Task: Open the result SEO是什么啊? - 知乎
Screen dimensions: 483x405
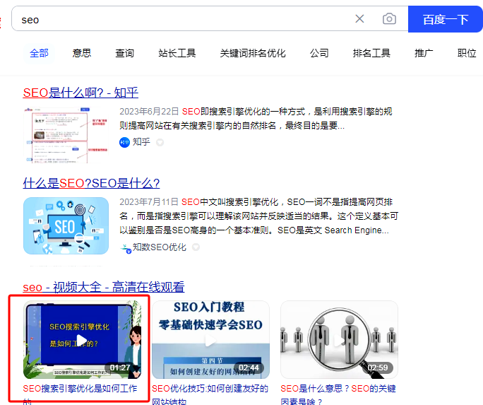Action: [80, 93]
